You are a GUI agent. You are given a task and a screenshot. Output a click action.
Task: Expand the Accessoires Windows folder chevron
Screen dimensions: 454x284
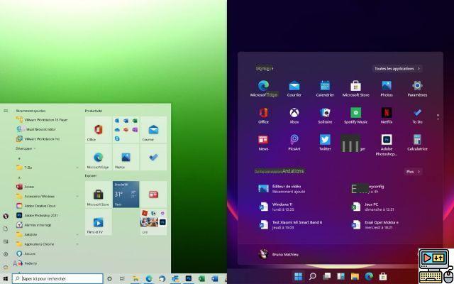(77, 196)
